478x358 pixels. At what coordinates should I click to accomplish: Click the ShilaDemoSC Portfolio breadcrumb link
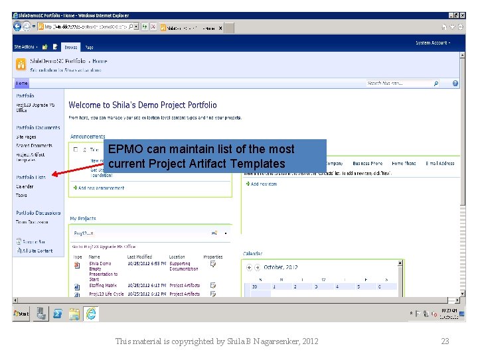[58, 61]
